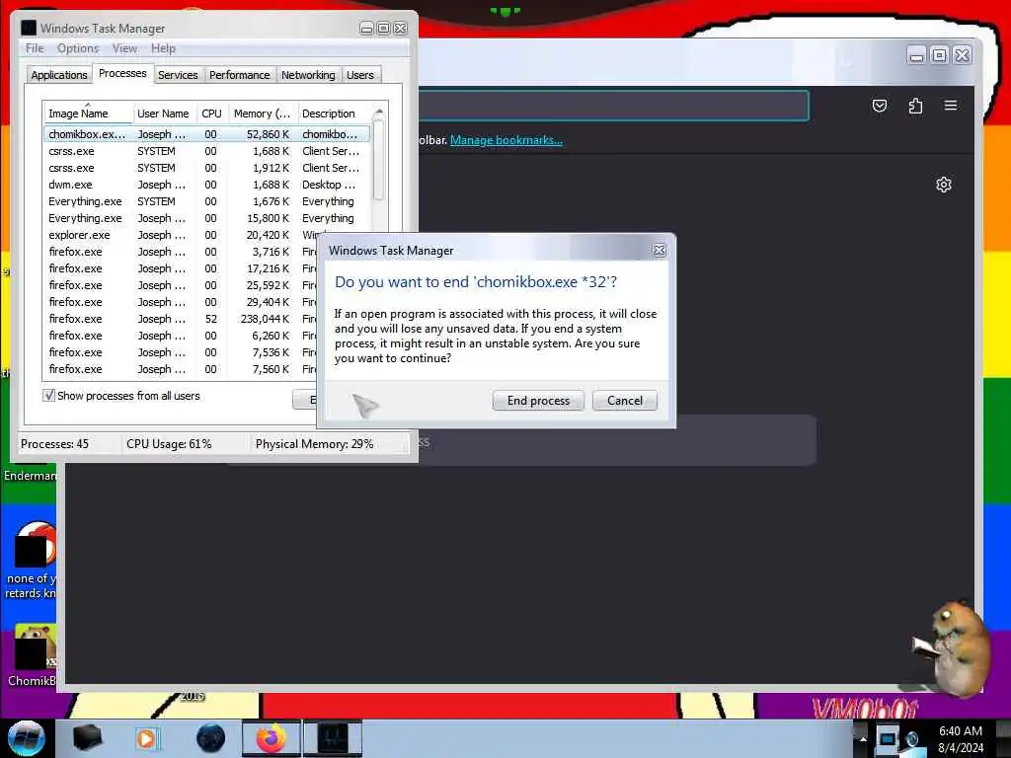This screenshot has height=758, width=1011.
Task: Maximize the Task Manager window
Action: tap(383, 29)
